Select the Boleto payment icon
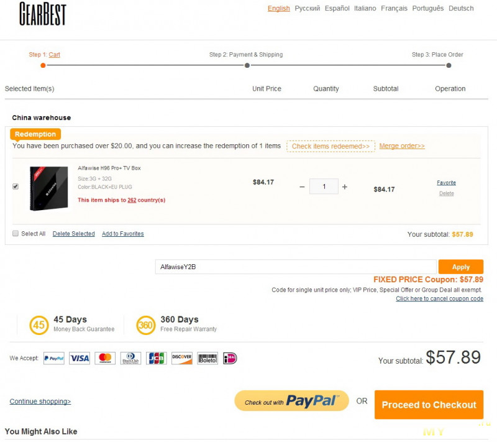497x442 pixels. click(x=207, y=358)
